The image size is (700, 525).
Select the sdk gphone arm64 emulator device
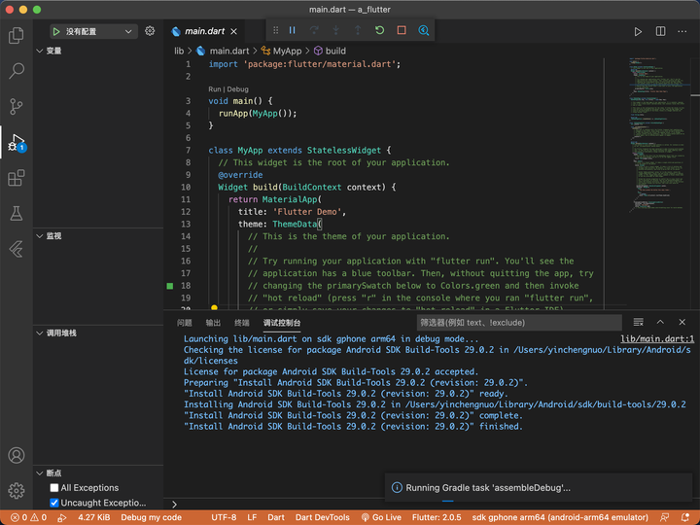coord(560,517)
